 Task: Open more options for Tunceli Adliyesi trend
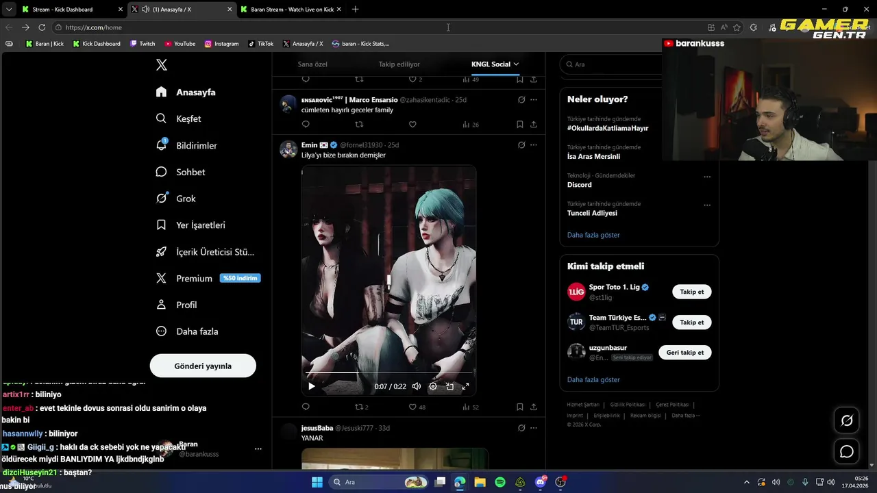click(707, 205)
